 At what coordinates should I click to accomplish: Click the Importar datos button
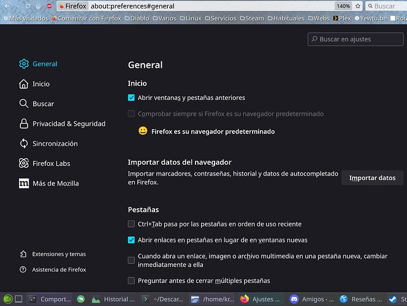[372, 177]
